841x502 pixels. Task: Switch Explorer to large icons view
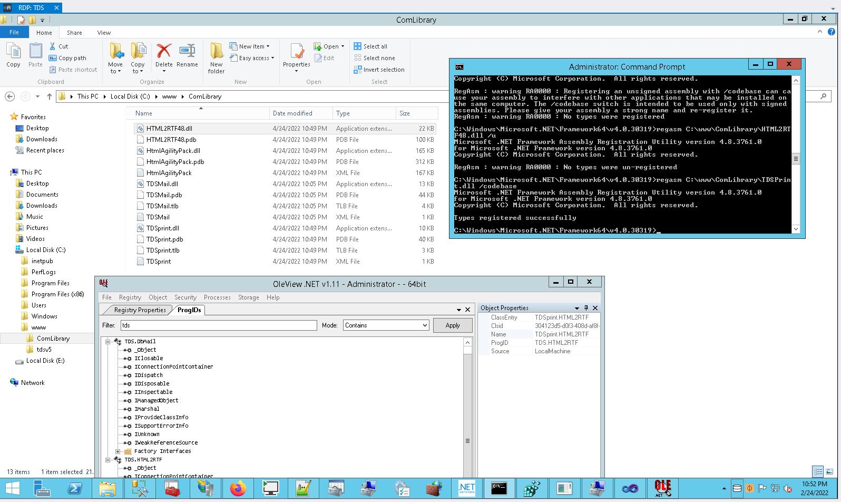tap(829, 471)
